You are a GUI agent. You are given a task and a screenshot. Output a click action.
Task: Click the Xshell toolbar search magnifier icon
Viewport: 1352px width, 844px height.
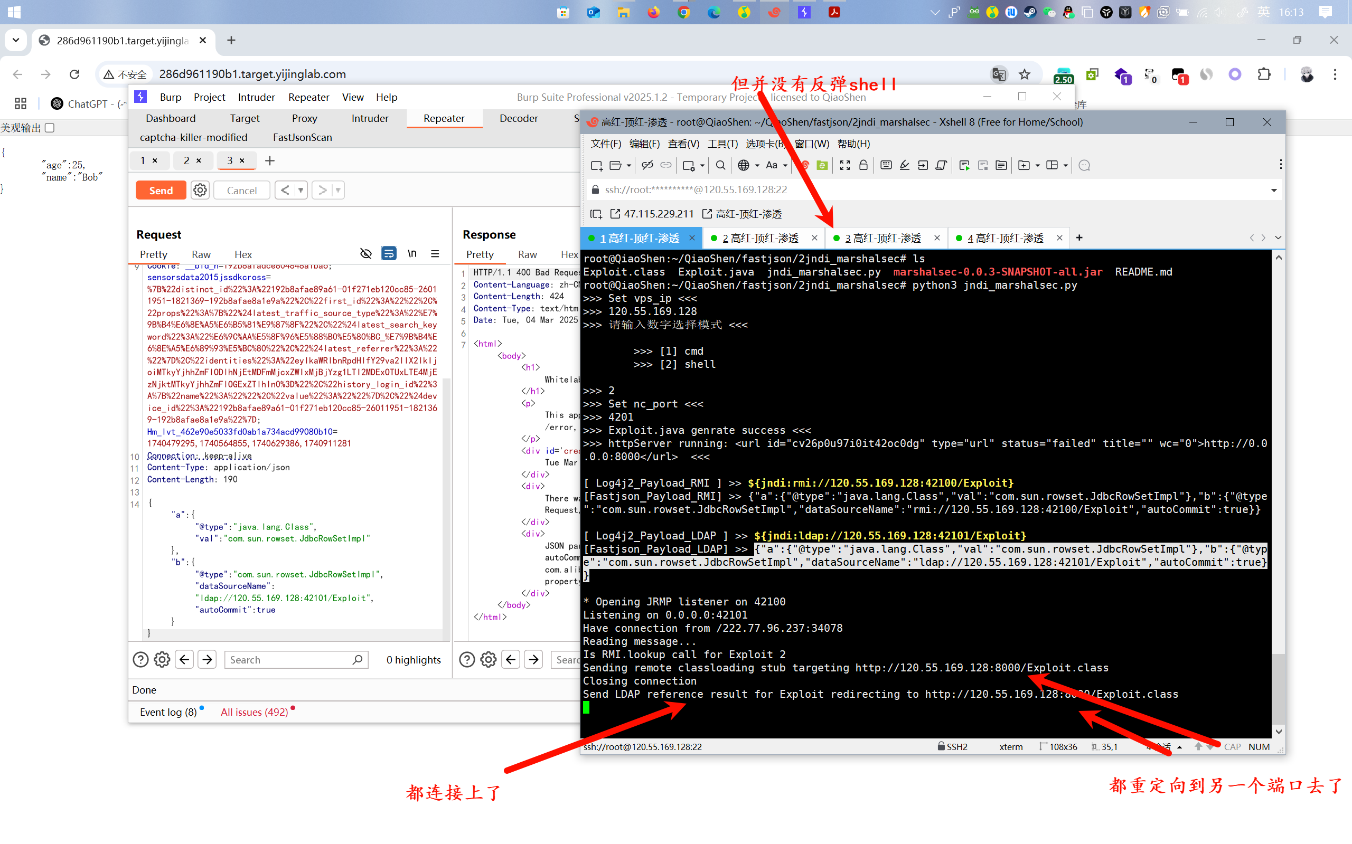click(x=720, y=165)
